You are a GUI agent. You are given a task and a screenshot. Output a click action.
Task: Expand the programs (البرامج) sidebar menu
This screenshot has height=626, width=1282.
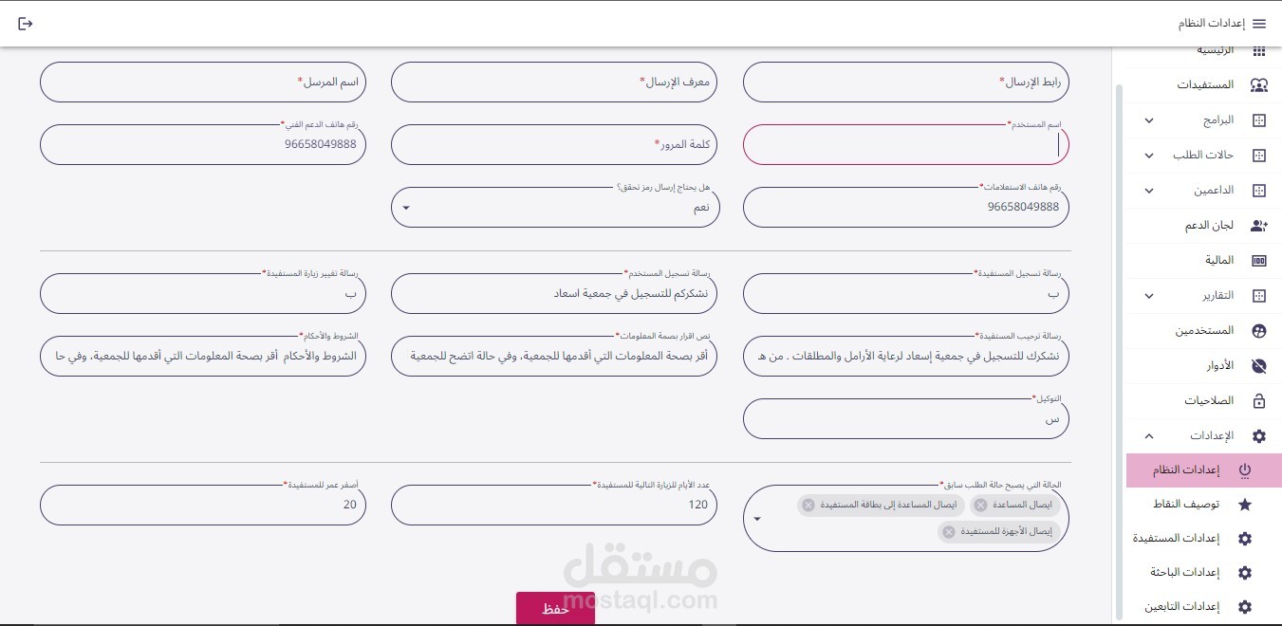[1149, 120]
